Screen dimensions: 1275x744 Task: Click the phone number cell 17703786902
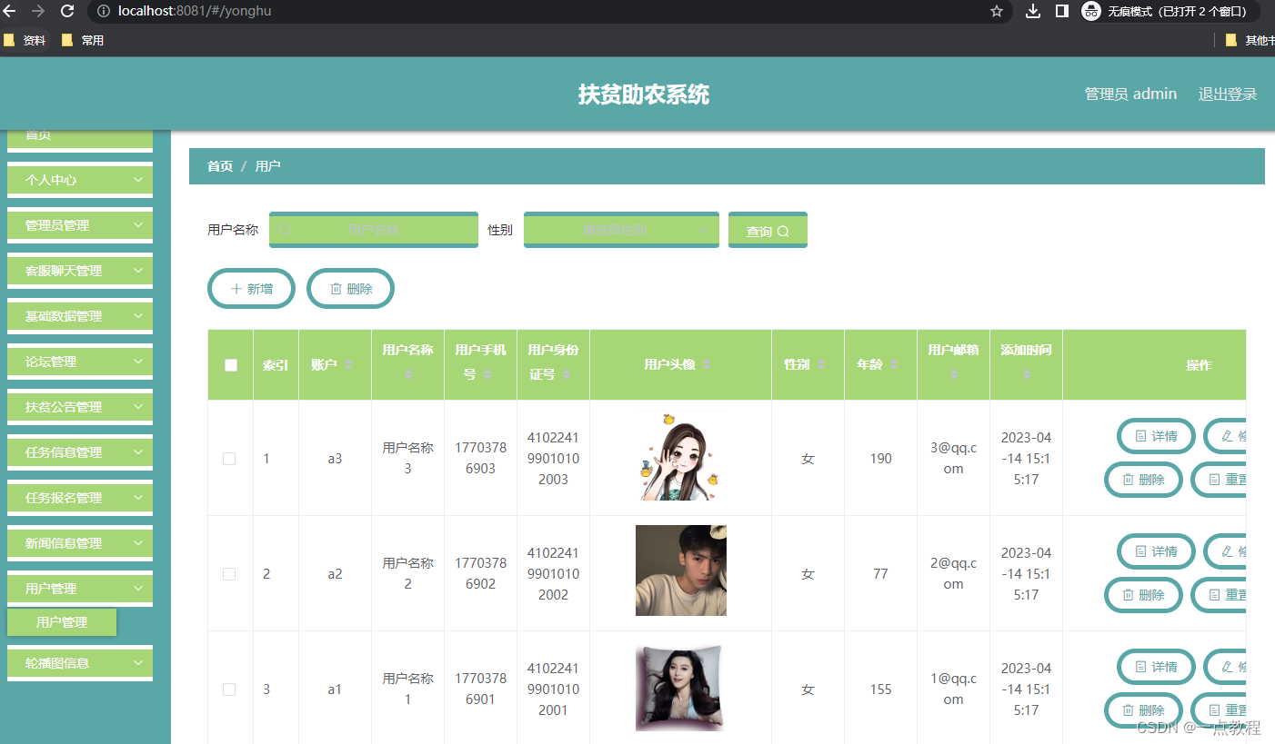(x=480, y=573)
